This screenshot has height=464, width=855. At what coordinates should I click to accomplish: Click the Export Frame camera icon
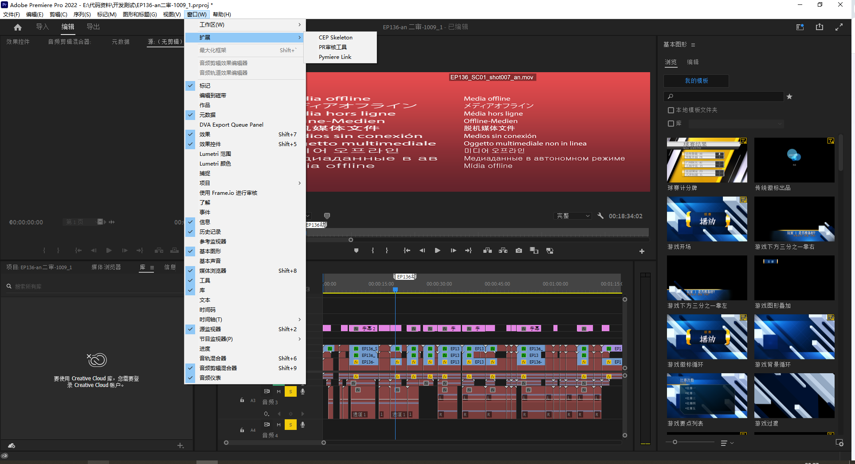(x=518, y=251)
